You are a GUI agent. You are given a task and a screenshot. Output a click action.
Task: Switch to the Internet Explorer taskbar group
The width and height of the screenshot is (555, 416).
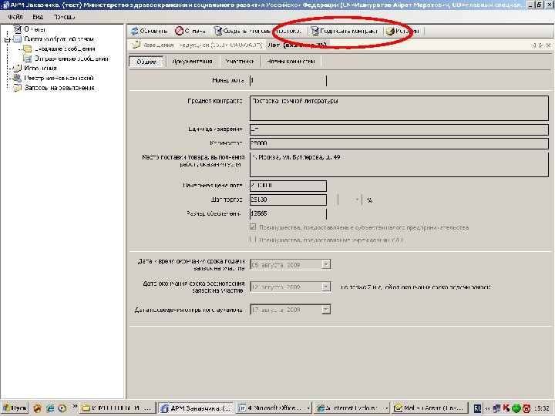[x=351, y=408]
